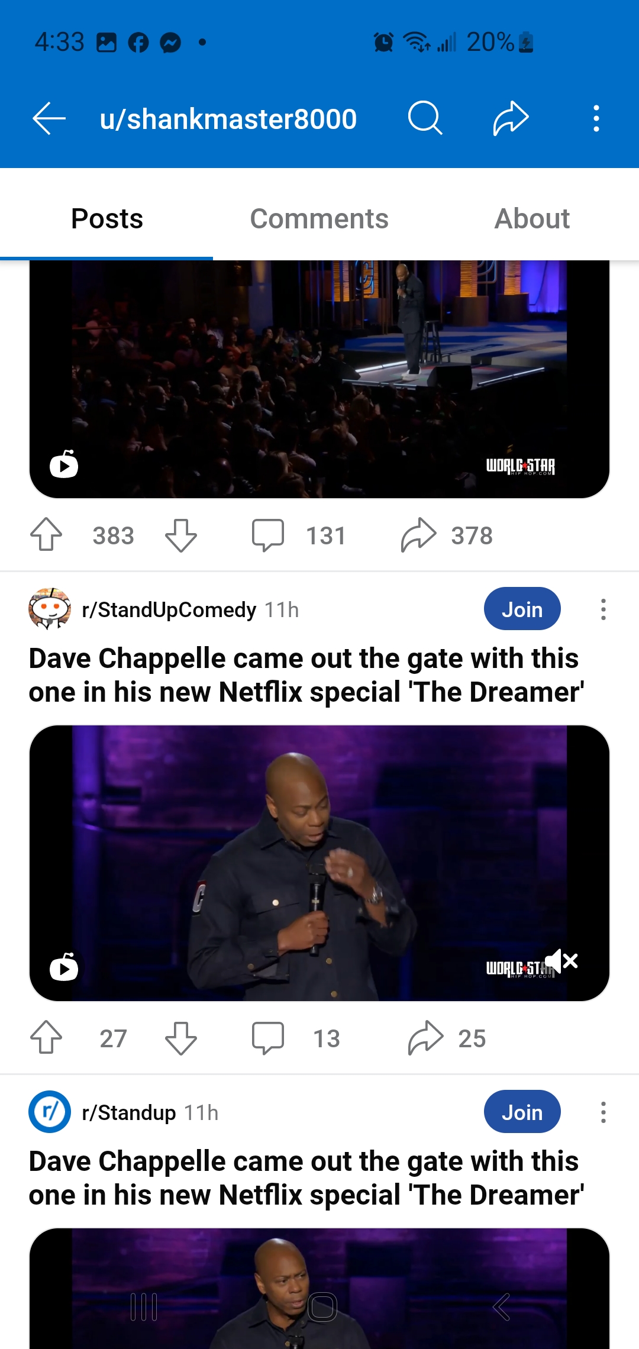This screenshot has width=639, height=1349.
Task: Open comments on the 131-comment post
Action: 298,535
